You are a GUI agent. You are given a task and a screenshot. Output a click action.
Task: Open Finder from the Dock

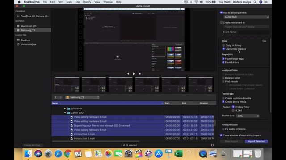(28, 154)
